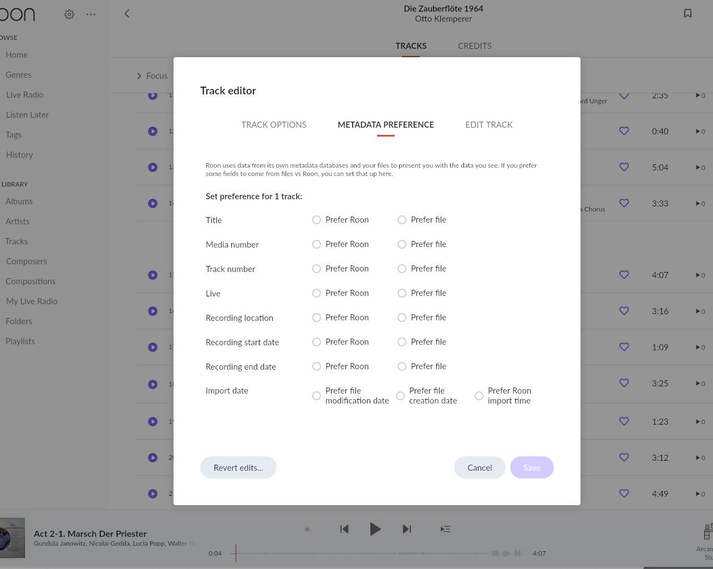Open Live Radio in the sidebar
Image resolution: width=713 pixels, height=569 pixels.
[x=24, y=95]
